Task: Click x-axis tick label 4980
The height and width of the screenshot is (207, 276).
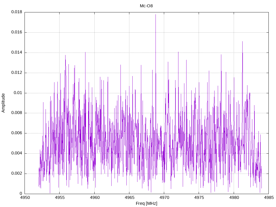Action: 234,198
